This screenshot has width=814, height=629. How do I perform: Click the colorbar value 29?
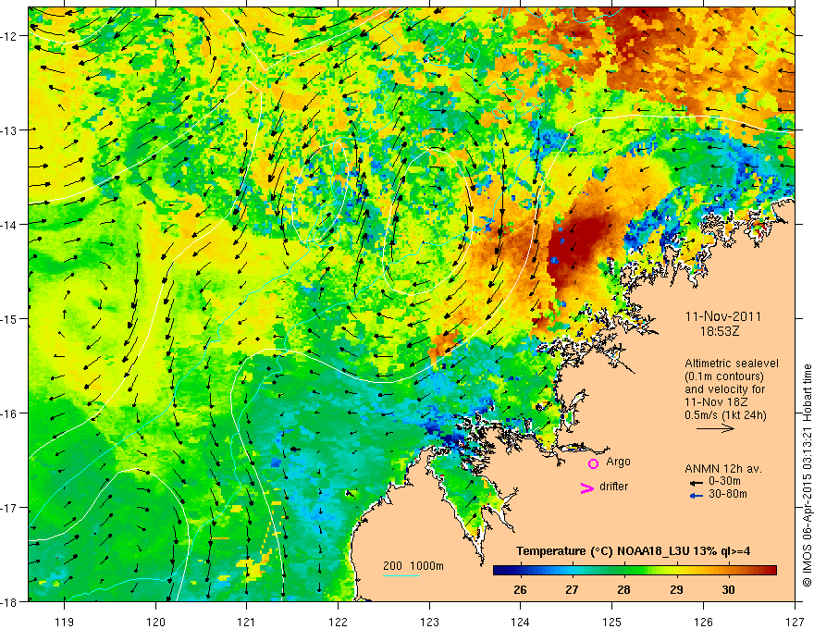tap(676, 589)
